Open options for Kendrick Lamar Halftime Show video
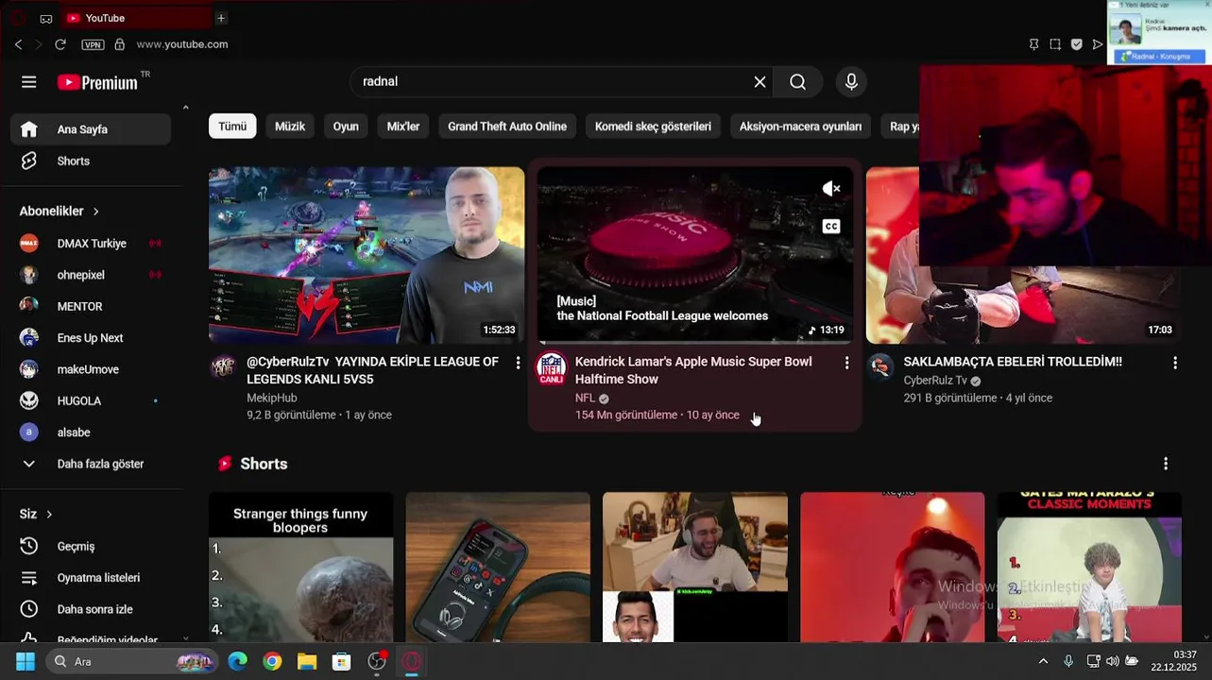Image resolution: width=1212 pixels, height=680 pixels. pos(846,363)
